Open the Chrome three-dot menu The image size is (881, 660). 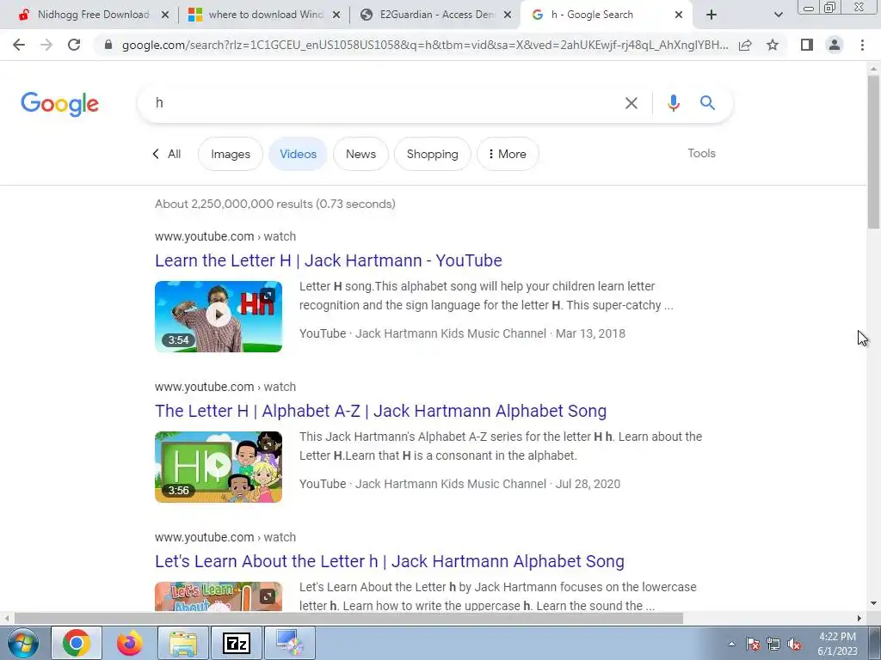click(862, 45)
